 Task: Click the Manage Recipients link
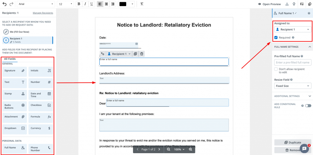pos(43,13)
